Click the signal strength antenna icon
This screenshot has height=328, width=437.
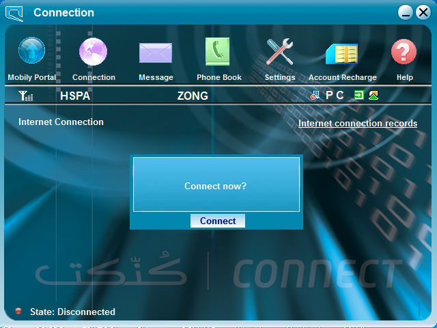tap(26, 96)
